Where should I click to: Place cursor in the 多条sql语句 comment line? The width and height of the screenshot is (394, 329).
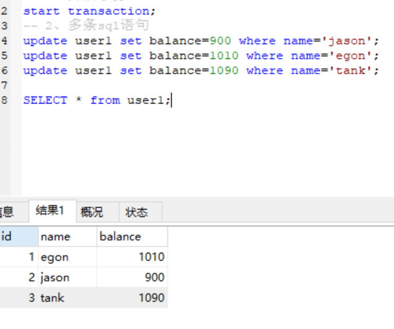pyautogui.click(x=86, y=25)
